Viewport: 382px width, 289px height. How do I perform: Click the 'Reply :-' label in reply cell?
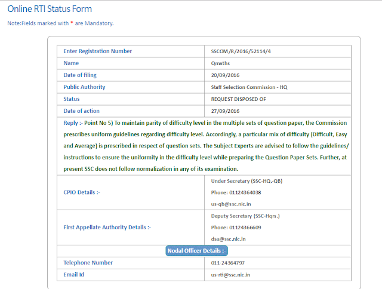coord(73,123)
